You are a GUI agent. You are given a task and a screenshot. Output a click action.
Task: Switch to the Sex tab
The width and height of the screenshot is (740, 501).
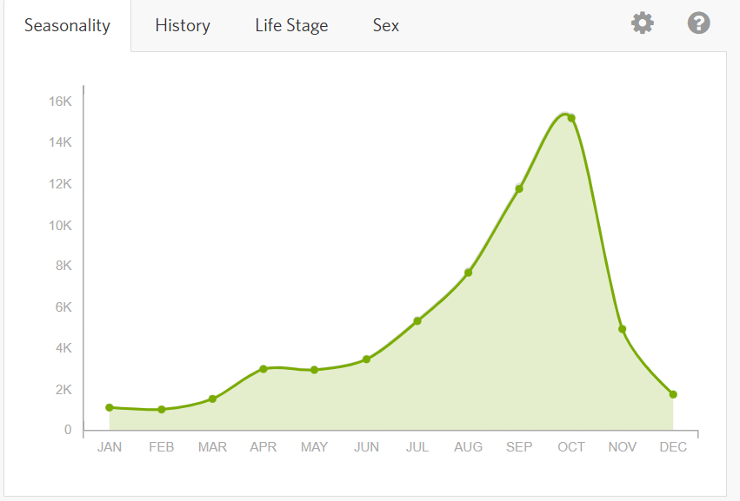click(x=386, y=25)
